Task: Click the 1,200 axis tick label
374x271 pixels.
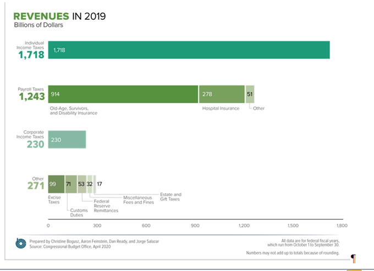Action: point(244,225)
